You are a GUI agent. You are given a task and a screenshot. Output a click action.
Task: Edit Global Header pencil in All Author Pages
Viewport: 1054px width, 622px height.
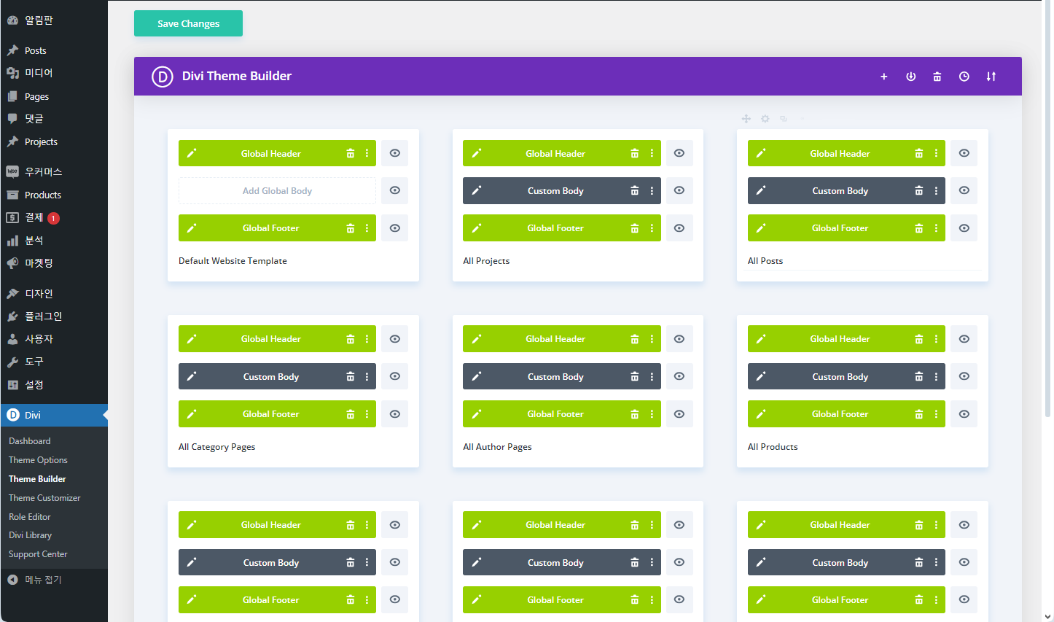pos(476,339)
